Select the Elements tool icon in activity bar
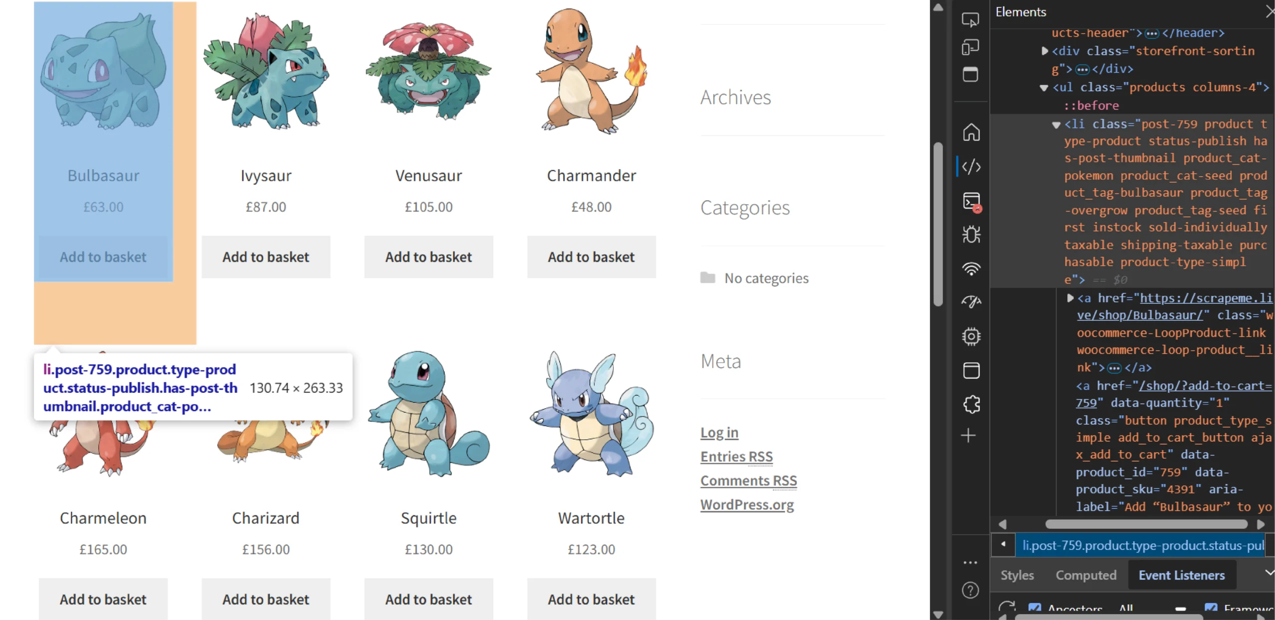The image size is (1275, 620). [x=971, y=166]
